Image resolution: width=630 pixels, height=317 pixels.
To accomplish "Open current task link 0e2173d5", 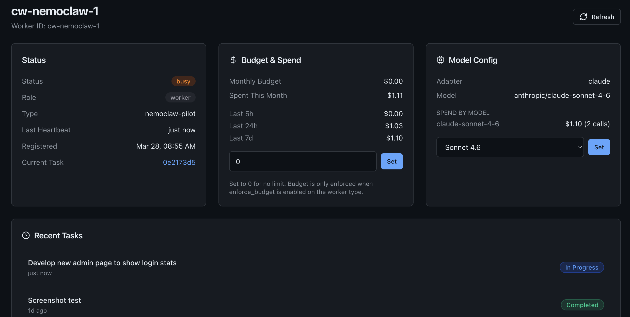I will pos(179,162).
